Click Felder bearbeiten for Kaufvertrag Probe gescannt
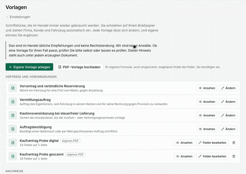The image size is (246, 174). click(213, 156)
